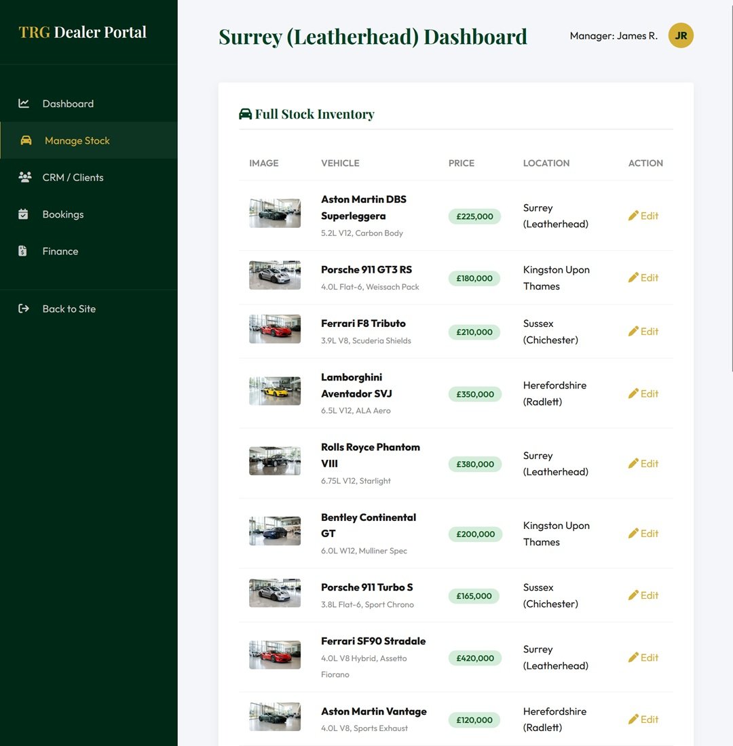This screenshot has width=733, height=746.
Task: Click pencil icon for Ferrari F8 Tributo
Action: tap(633, 332)
